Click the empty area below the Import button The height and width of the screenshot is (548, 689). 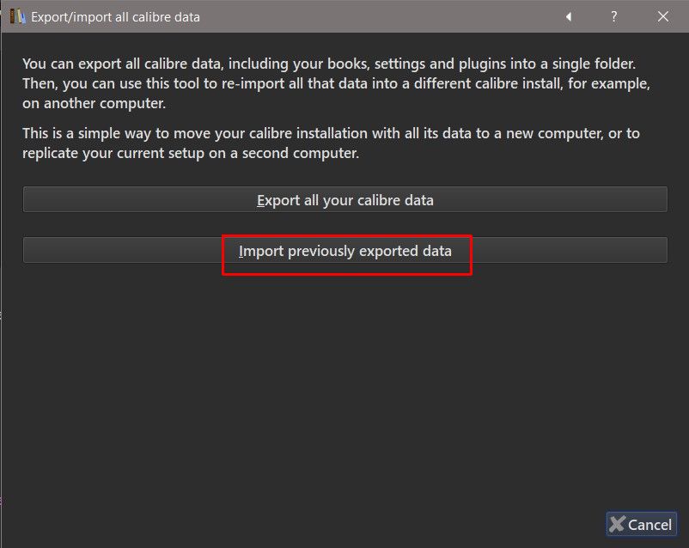pos(344,387)
